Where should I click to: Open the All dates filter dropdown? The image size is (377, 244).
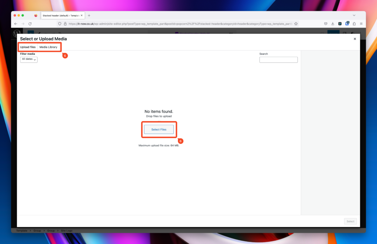[29, 59]
